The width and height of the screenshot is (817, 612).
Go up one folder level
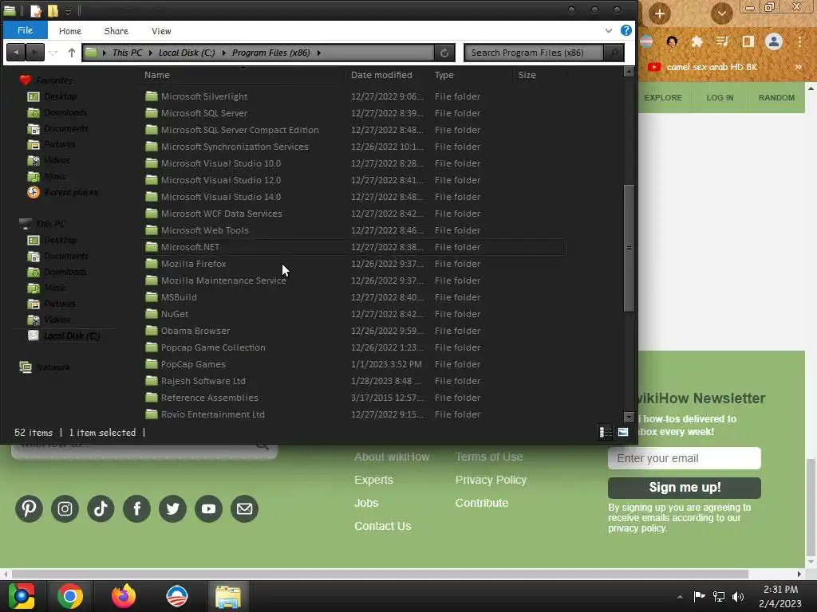coord(71,53)
